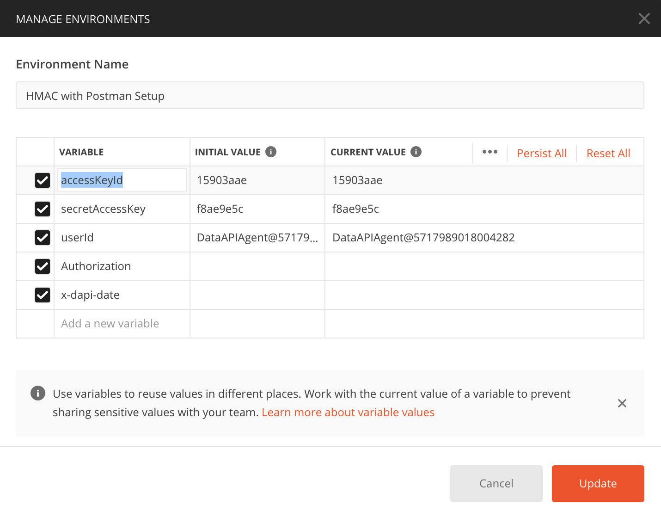Click the Current Value info icon
The image size is (661, 517).
point(416,151)
